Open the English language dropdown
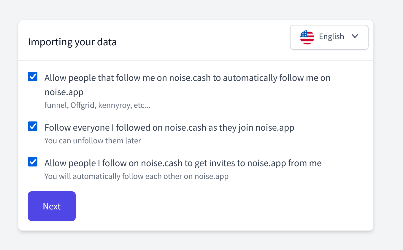 329,37
